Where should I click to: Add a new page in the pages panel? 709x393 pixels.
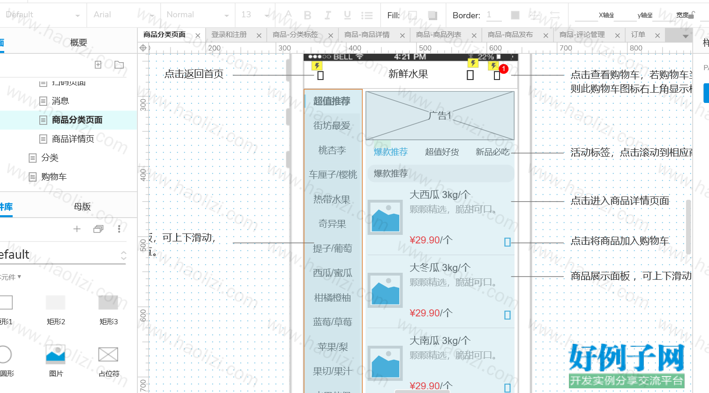98,65
